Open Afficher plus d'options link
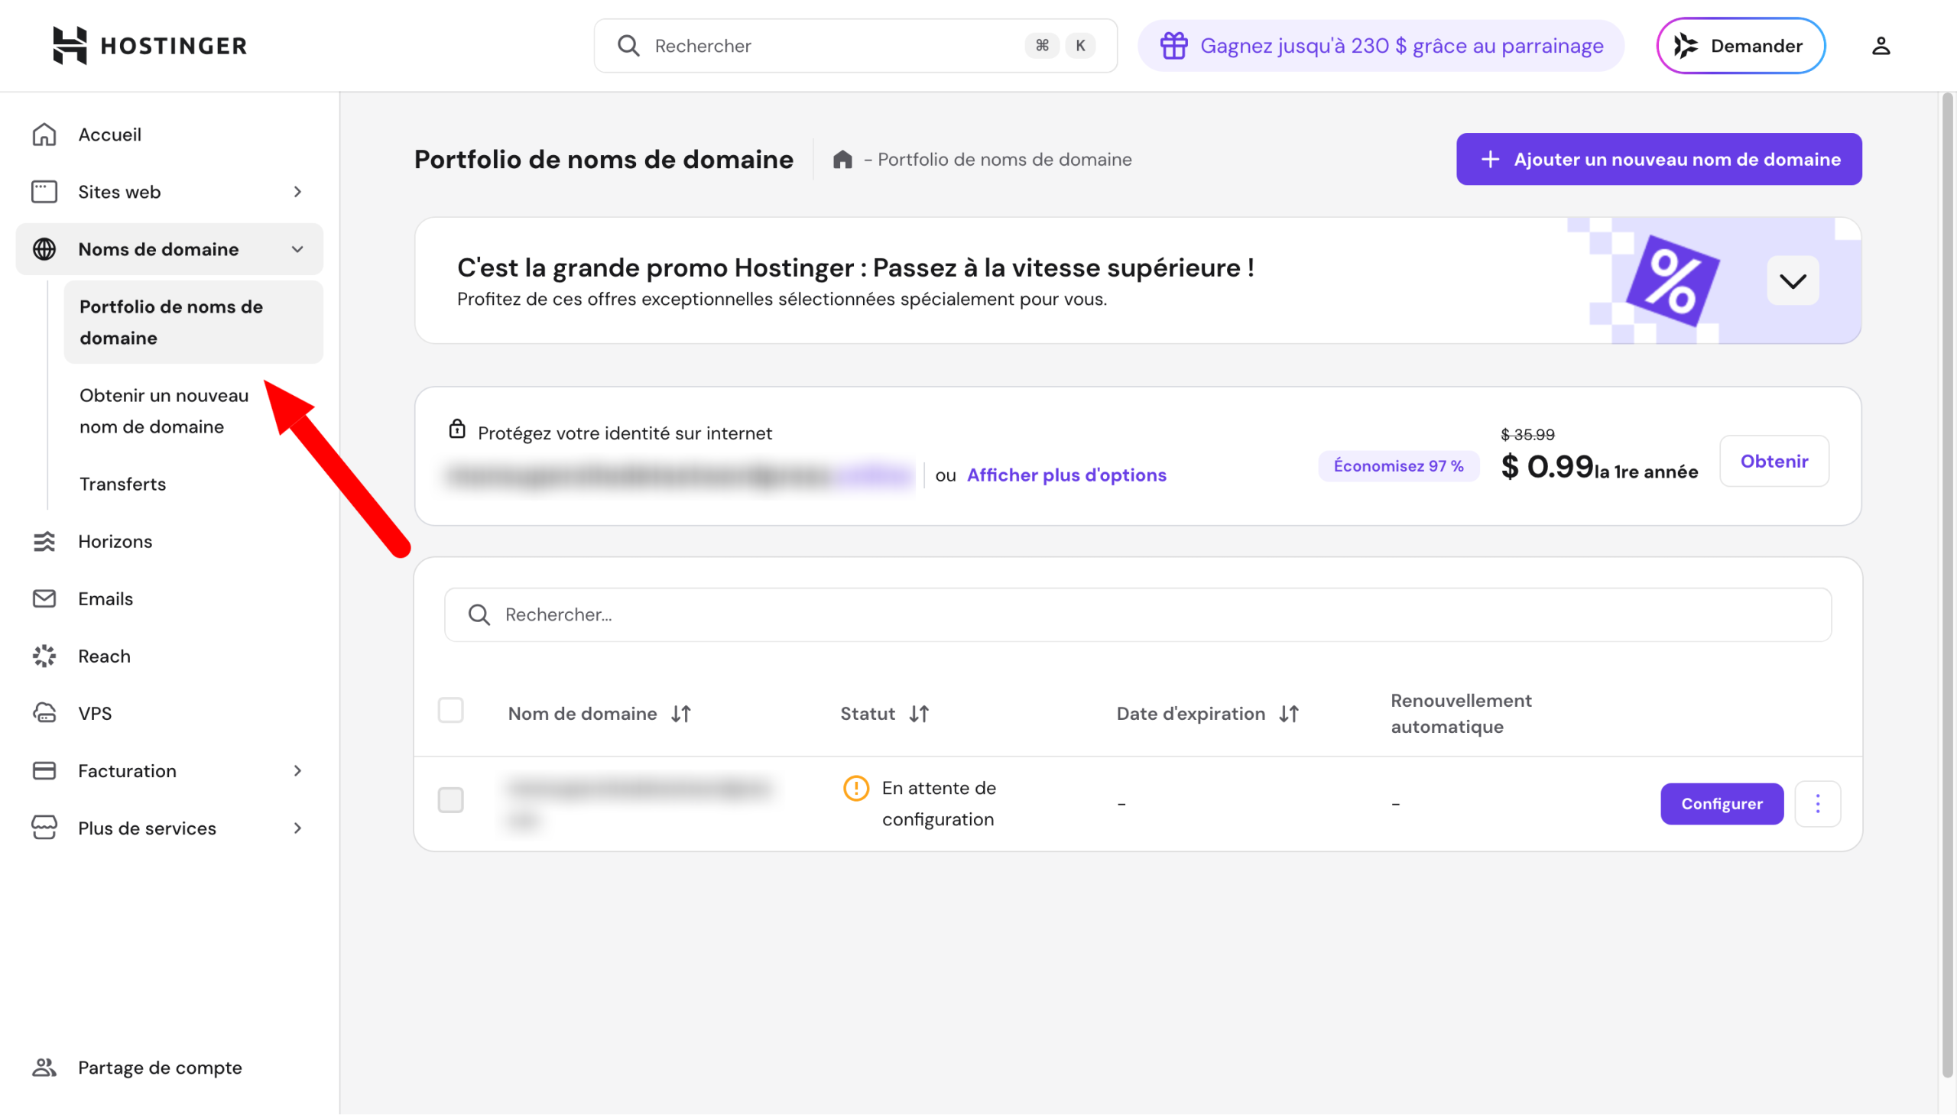This screenshot has width=1957, height=1115. tap(1066, 475)
